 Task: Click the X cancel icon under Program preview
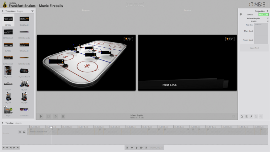63,116
